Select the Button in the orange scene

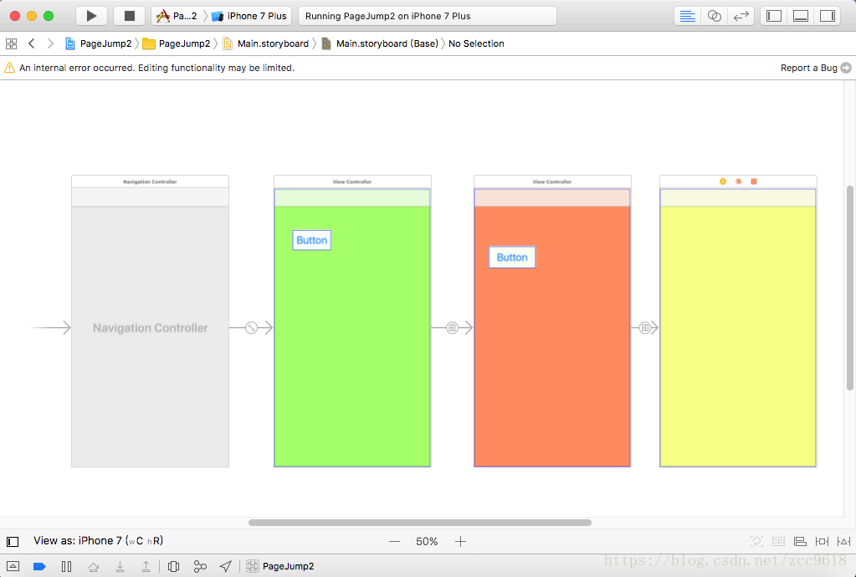coord(512,258)
